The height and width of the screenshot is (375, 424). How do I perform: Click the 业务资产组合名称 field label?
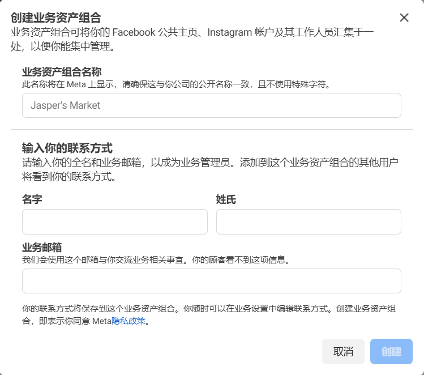62,72
